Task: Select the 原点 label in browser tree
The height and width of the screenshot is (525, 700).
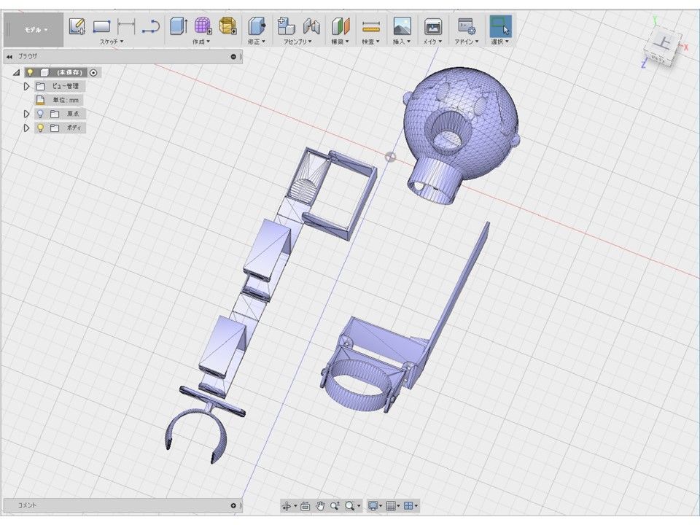Action: [x=73, y=114]
